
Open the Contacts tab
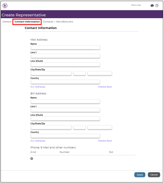pyautogui.click(x=48, y=22)
